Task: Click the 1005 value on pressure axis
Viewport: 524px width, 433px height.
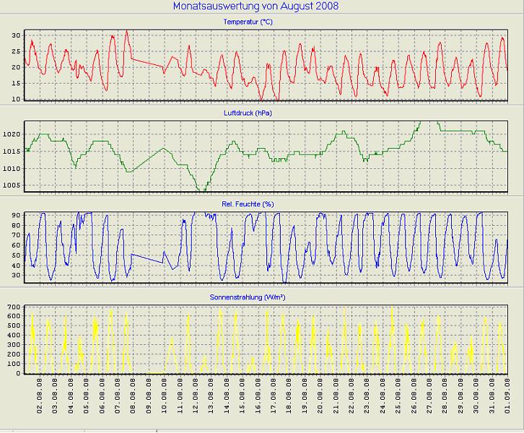Action: 12,185
